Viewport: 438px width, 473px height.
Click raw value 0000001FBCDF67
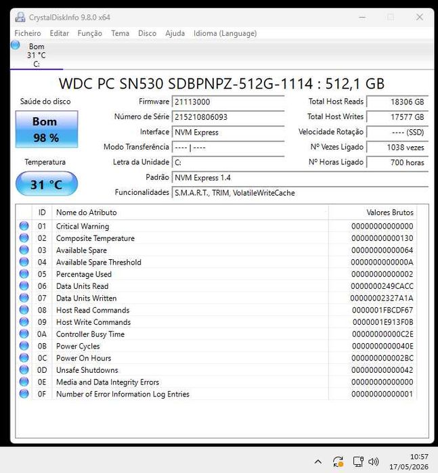(x=382, y=310)
